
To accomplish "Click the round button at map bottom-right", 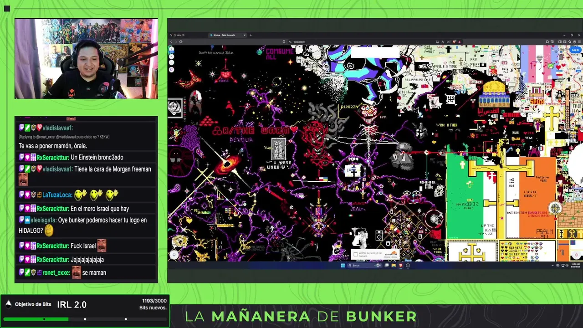I will (576, 255).
